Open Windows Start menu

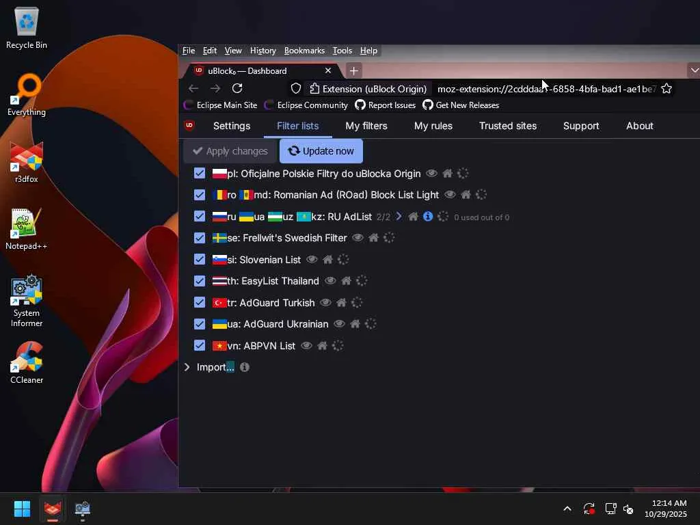click(22, 509)
